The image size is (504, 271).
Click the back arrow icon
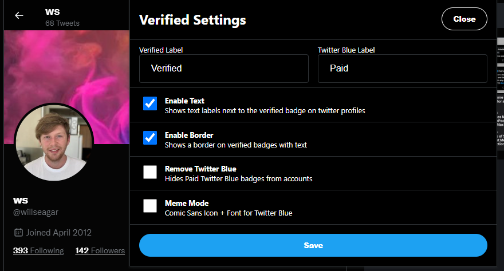19,15
